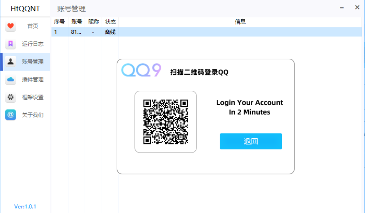
Task: Click the 账号管理 title in the header bar
Action: 70,8
